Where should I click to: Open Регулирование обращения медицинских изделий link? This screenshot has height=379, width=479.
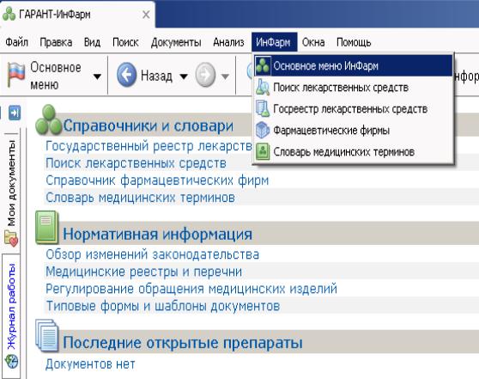pos(191,289)
